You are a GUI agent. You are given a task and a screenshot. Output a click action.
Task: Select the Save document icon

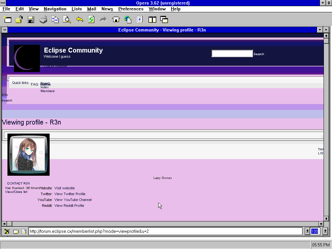click(31, 19)
